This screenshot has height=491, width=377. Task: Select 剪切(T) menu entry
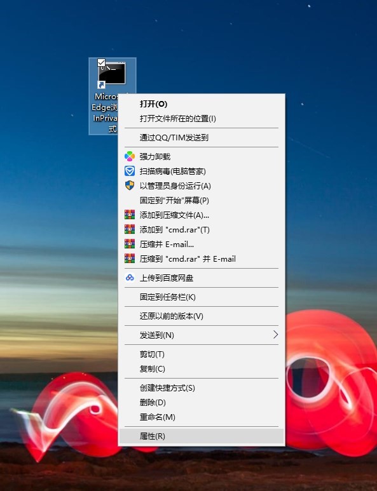pos(201,354)
